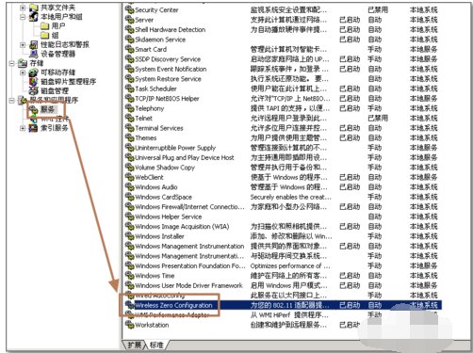Select the Telnet service icon
Screen dimensions: 473x353
pyautogui.click(x=129, y=118)
